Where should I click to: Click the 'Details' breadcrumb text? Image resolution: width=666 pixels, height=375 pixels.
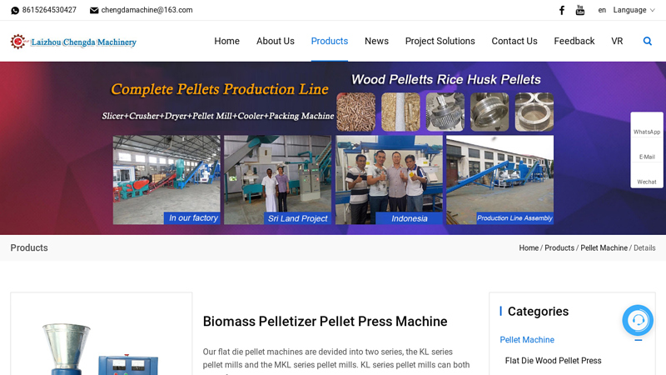[644, 247]
